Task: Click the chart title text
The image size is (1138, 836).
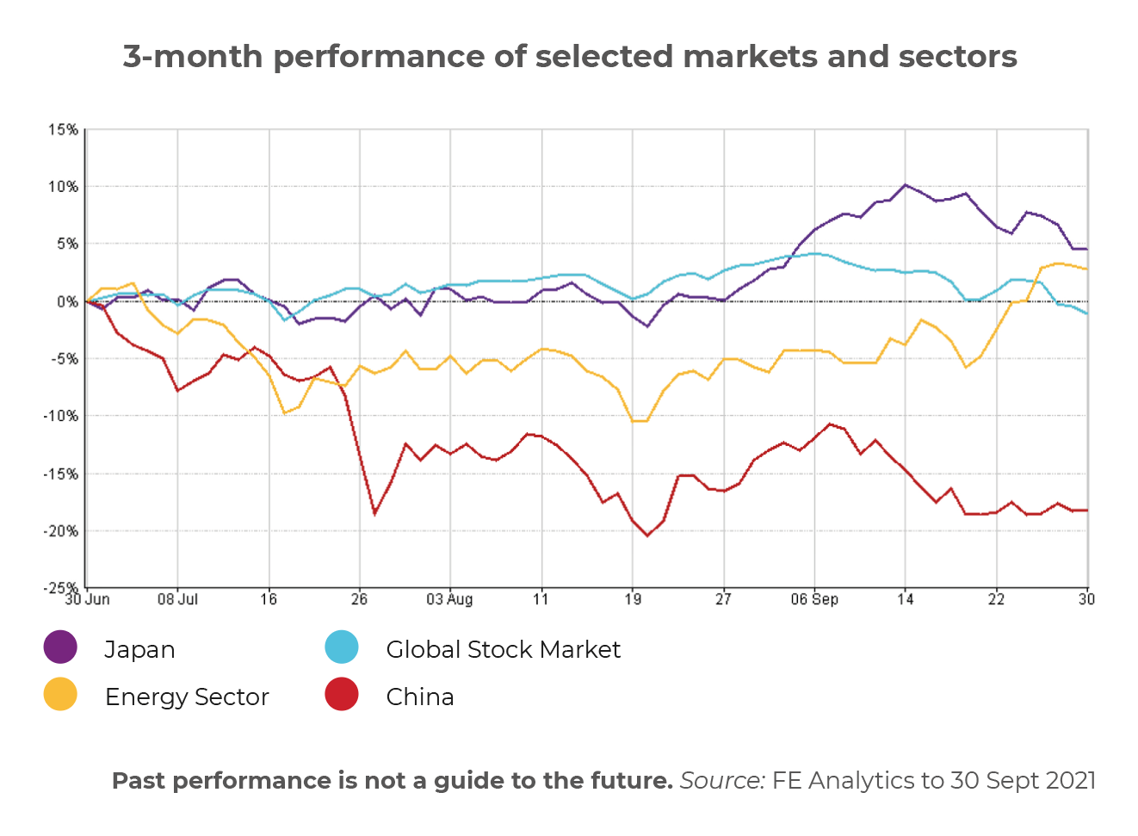Action: pos(570,57)
